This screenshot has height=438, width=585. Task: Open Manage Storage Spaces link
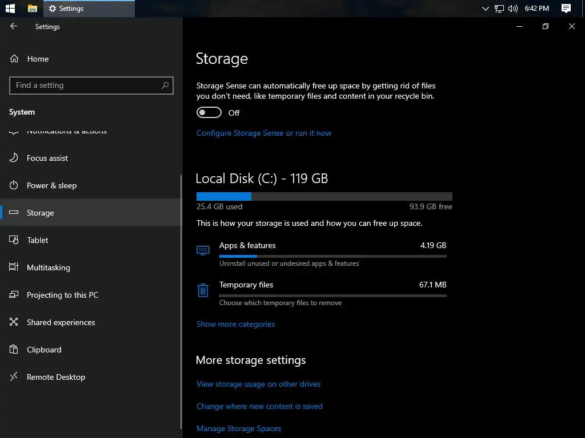[239, 429]
